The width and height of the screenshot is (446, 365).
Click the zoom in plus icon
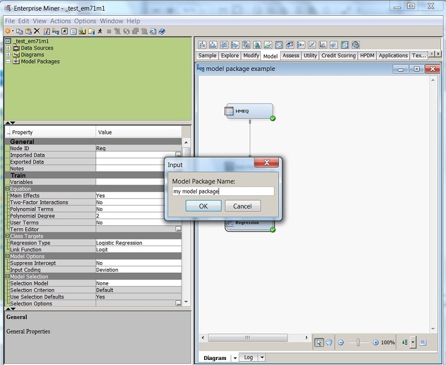click(x=376, y=343)
